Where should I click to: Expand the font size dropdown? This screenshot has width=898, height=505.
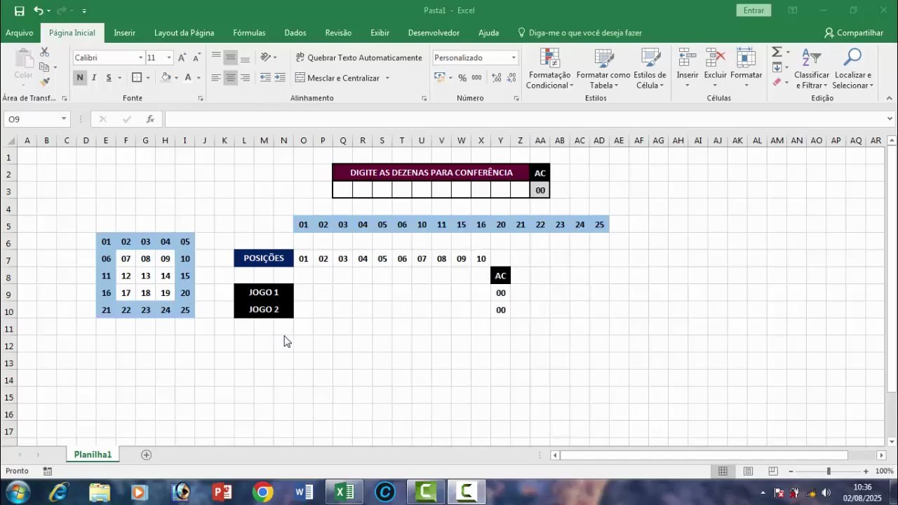coord(169,58)
